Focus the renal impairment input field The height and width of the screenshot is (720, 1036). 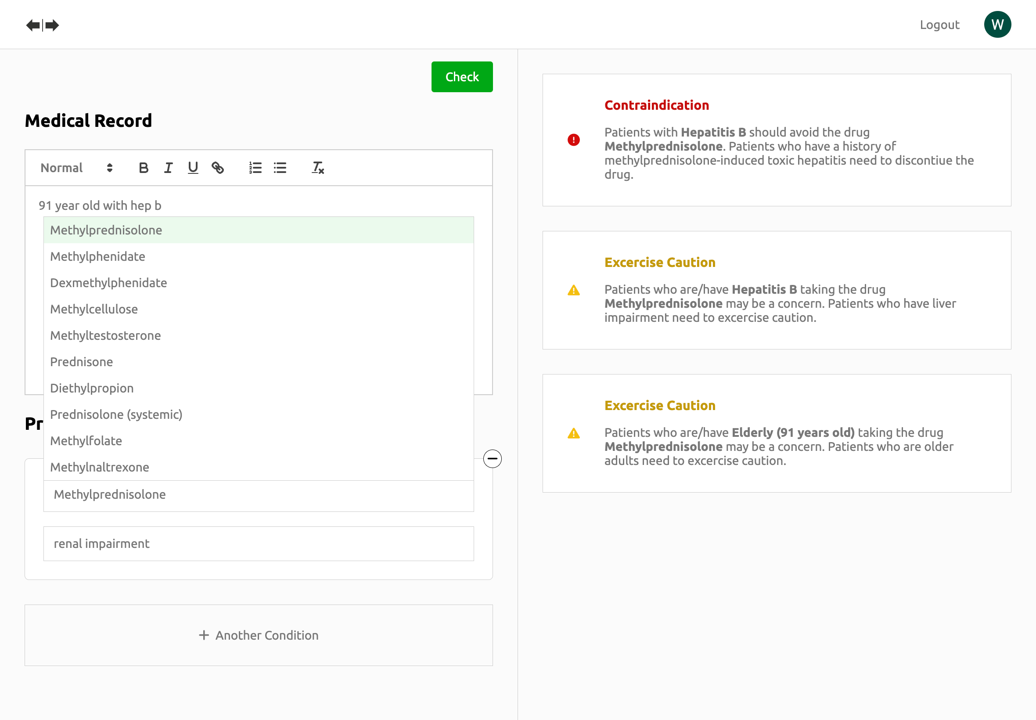coord(259,544)
